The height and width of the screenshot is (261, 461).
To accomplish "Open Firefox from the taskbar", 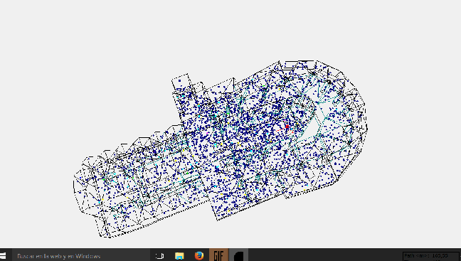I will [x=199, y=256].
